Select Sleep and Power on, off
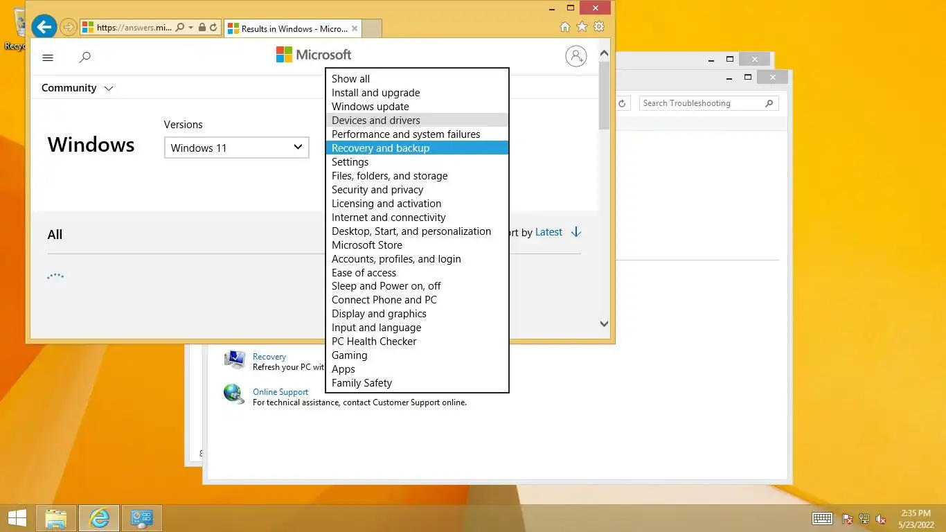Image resolution: width=946 pixels, height=532 pixels. point(417,286)
